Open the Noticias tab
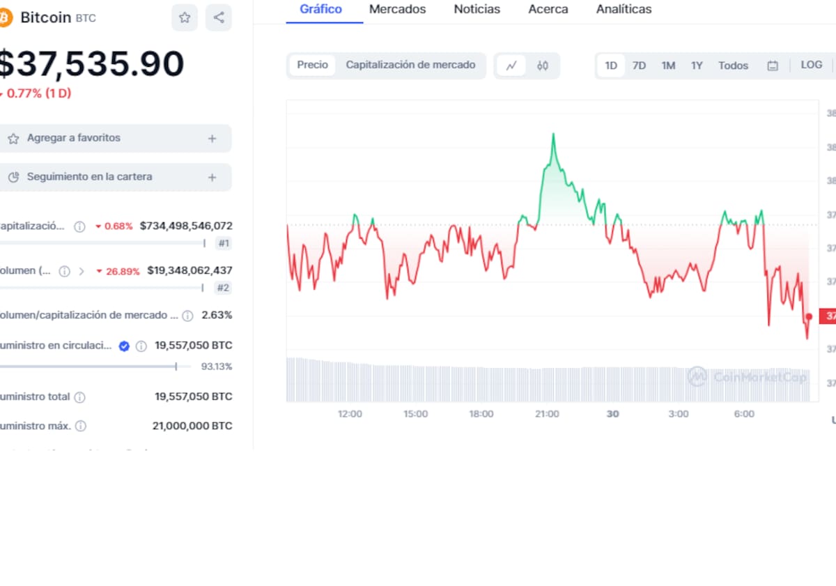Image resolution: width=836 pixels, height=586 pixels. pyautogui.click(x=477, y=9)
